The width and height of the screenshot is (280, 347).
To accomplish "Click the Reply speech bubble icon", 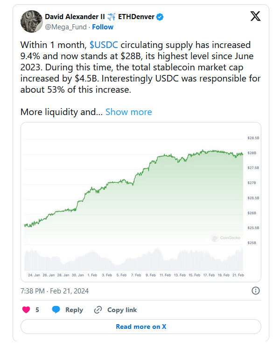I will (56, 310).
